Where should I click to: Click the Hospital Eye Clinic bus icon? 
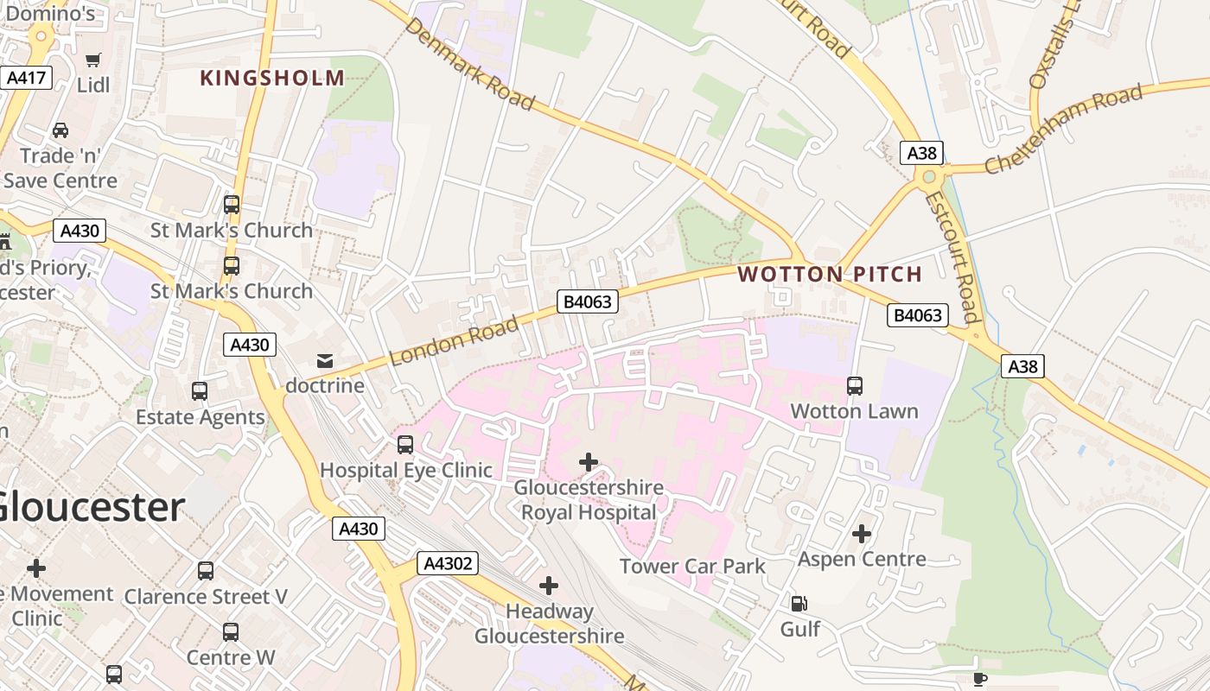point(405,445)
